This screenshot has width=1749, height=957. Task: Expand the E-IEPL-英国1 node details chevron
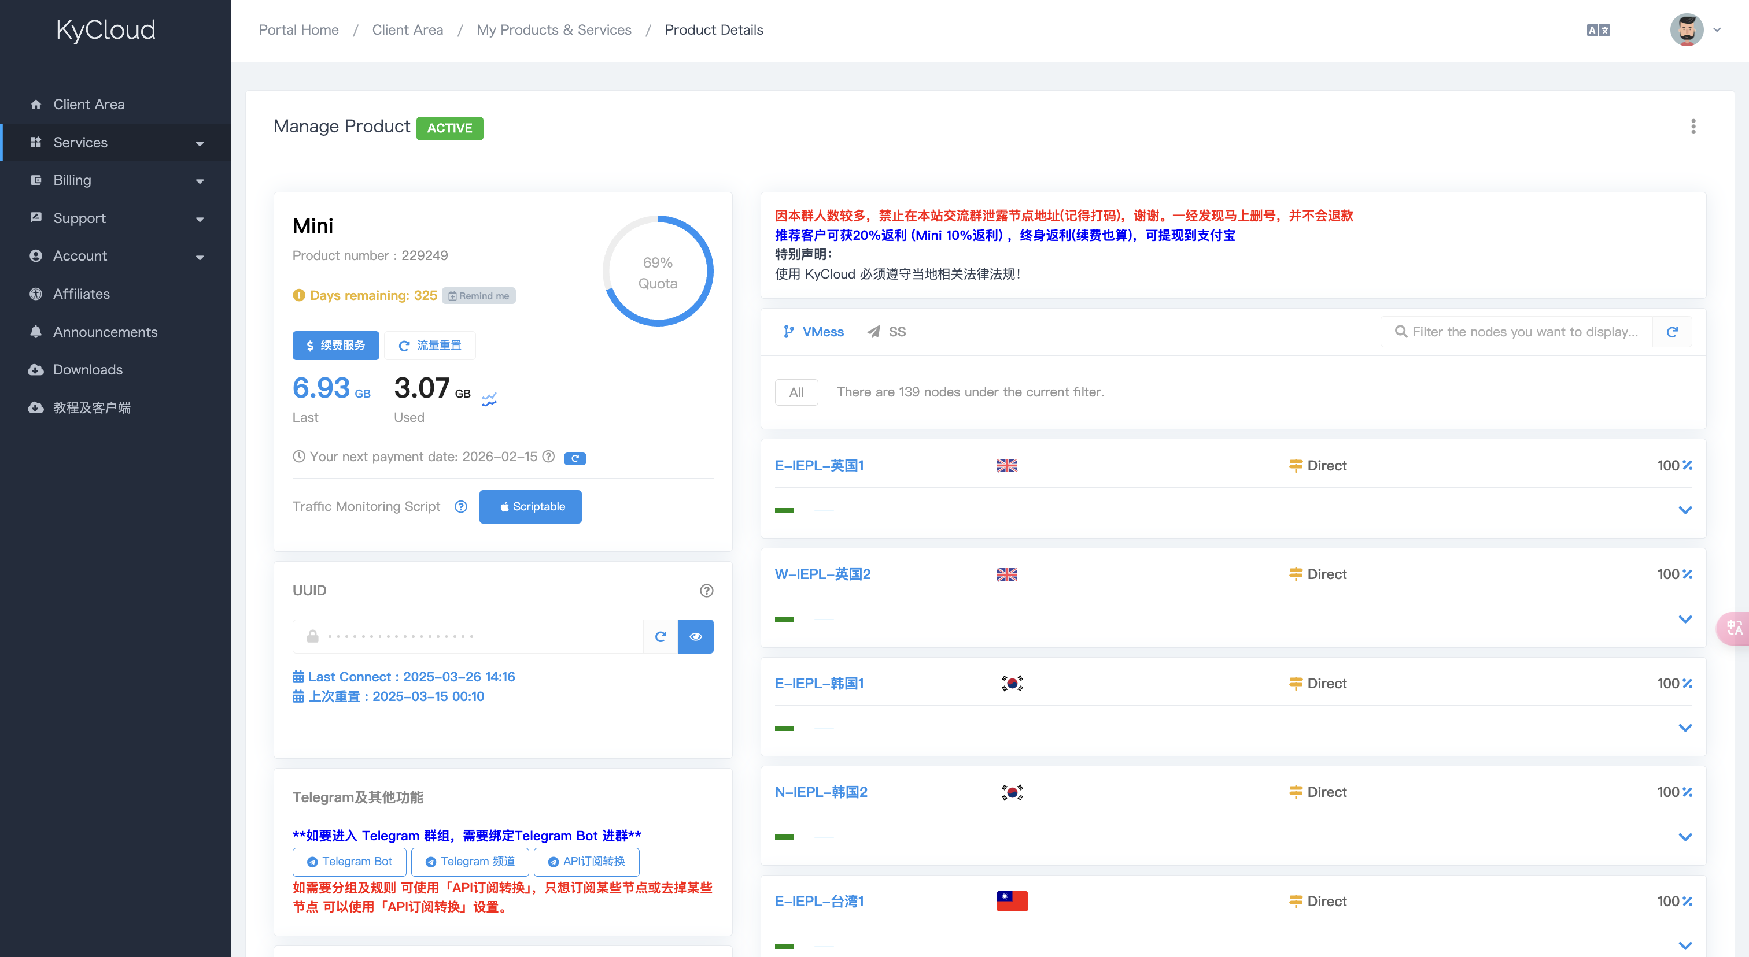point(1684,510)
